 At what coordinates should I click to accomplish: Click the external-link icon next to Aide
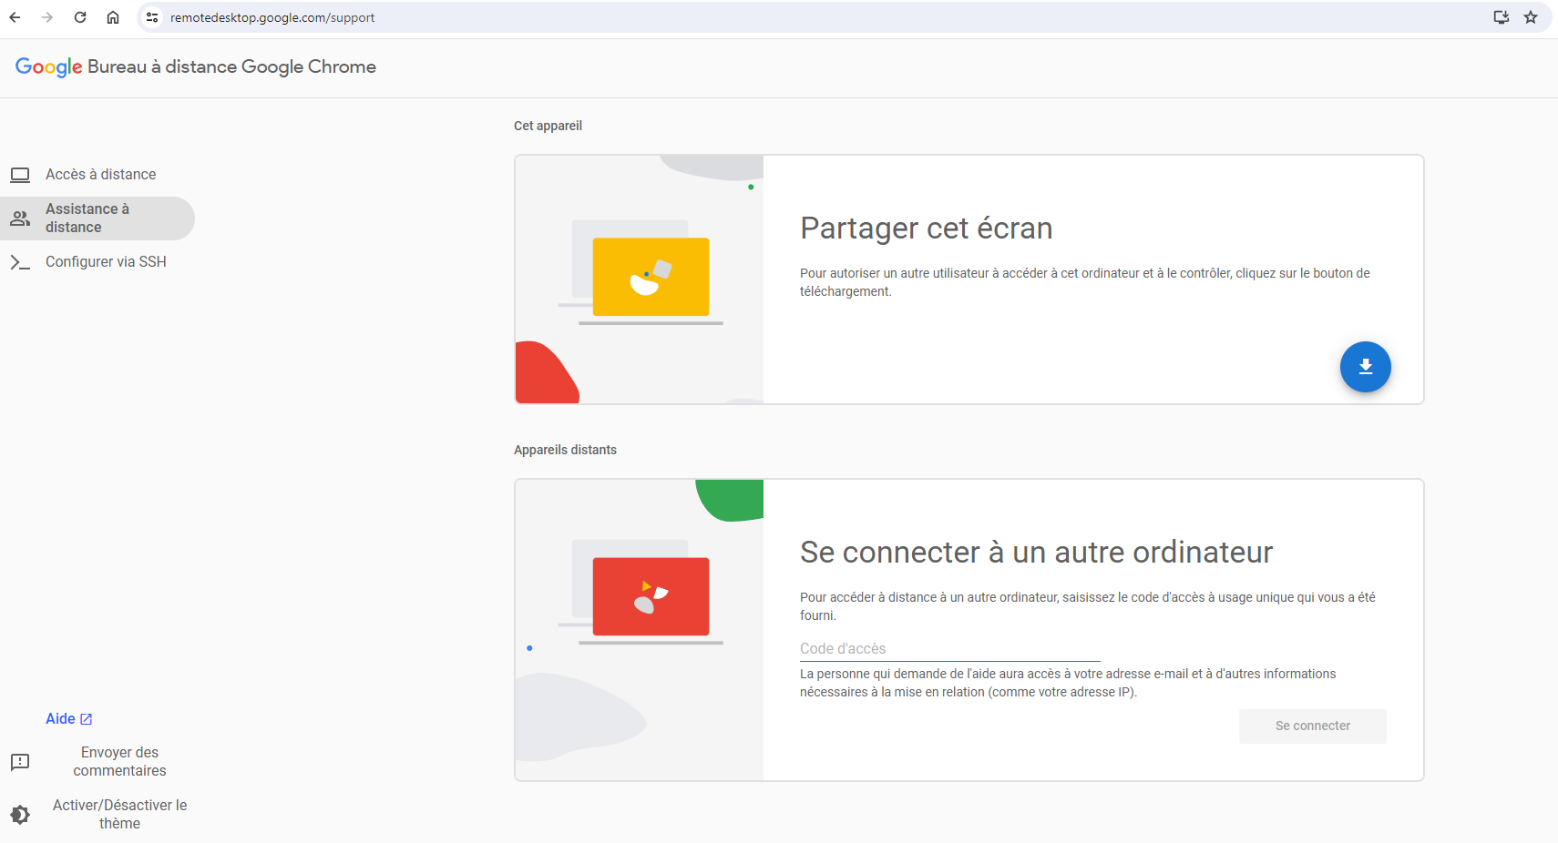(87, 719)
